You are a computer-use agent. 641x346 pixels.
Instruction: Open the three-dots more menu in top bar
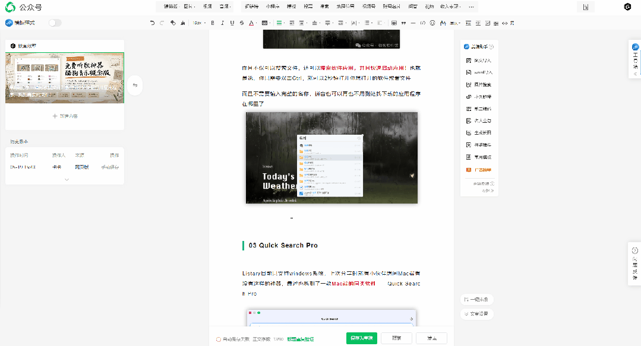[471, 7]
